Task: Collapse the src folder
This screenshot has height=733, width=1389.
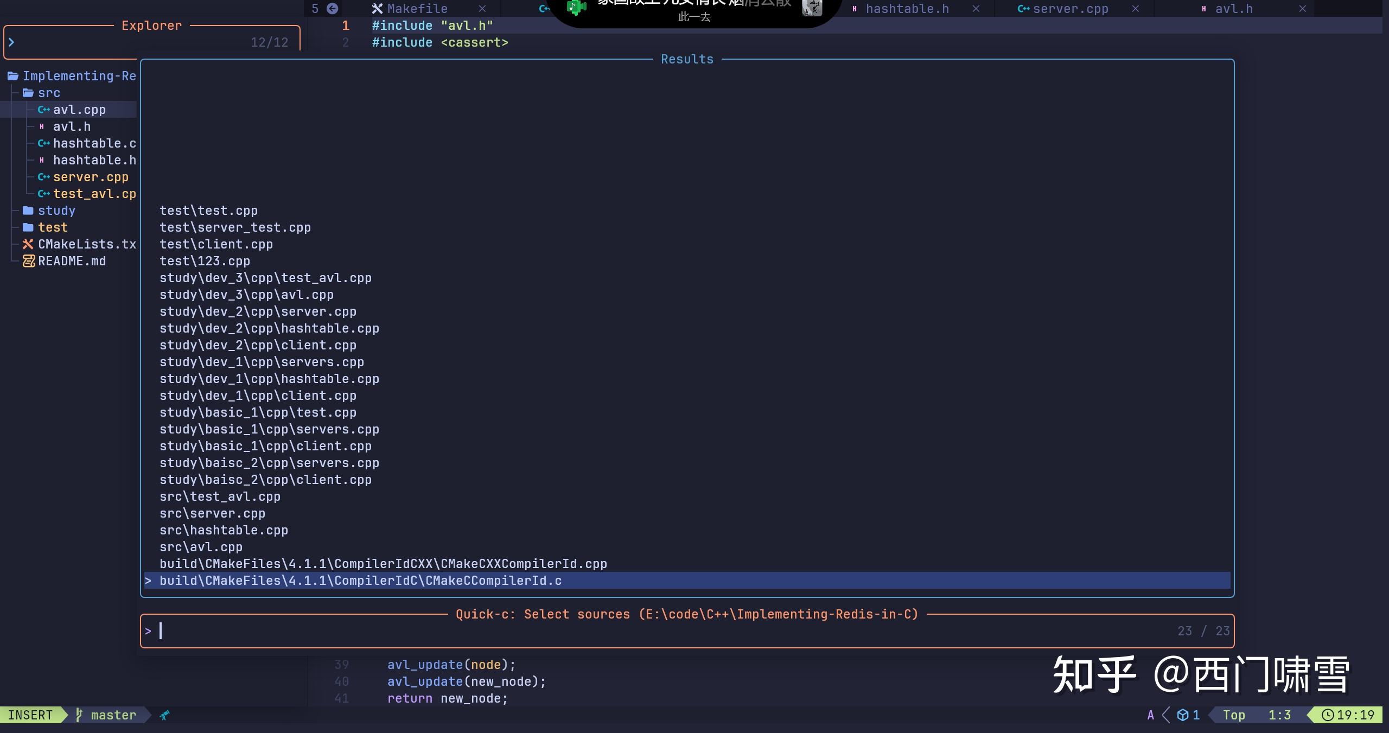Action: click(49, 93)
